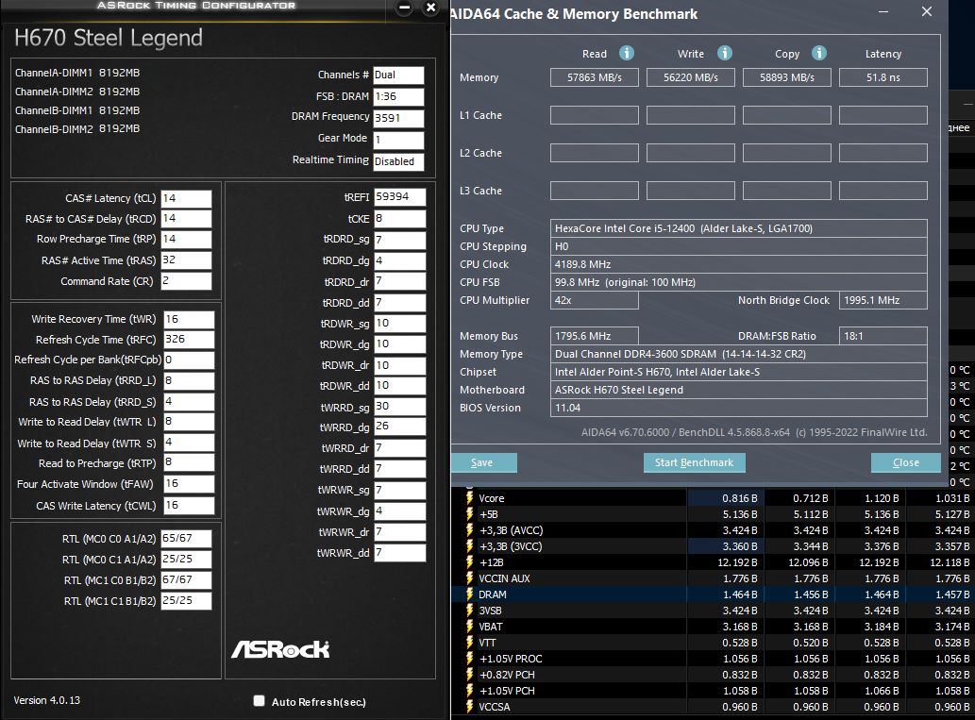
Task: Click the Refresh Cycle Time (tRFC) field
Action: click(189, 340)
